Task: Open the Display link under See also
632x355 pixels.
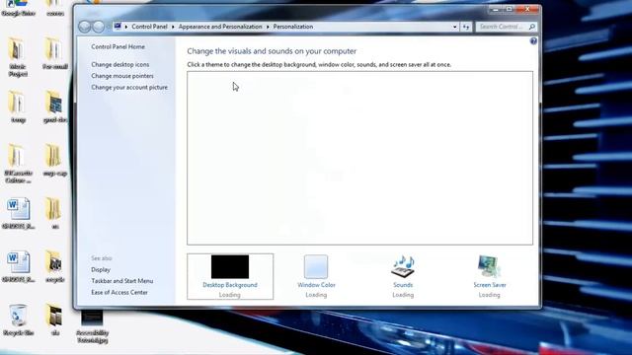Action: click(x=101, y=269)
